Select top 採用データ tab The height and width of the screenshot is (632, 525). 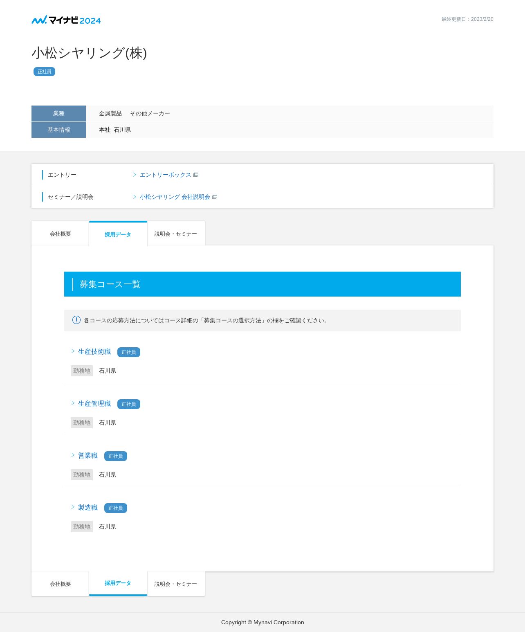click(x=118, y=234)
